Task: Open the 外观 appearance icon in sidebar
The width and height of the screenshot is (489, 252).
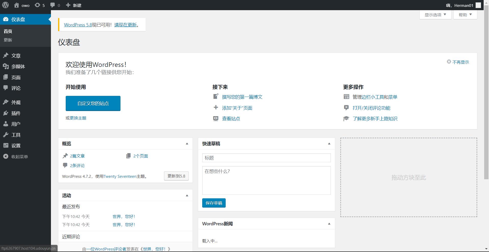Action: coord(6,102)
